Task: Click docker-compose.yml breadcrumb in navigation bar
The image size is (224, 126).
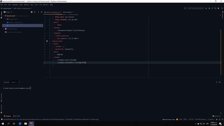Action: (x=23, y=8)
